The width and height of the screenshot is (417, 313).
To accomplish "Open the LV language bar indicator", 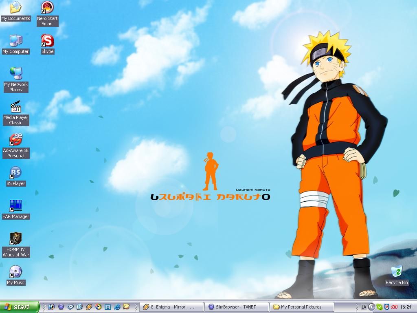I will 364,307.
